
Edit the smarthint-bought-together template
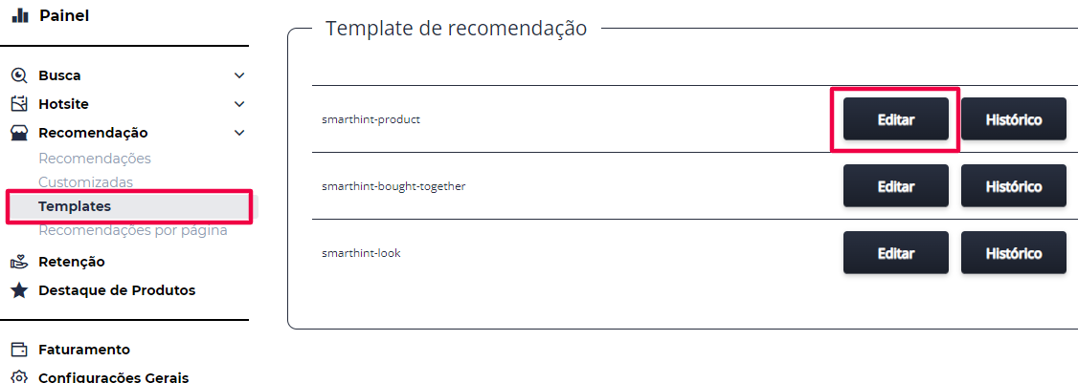(x=896, y=186)
